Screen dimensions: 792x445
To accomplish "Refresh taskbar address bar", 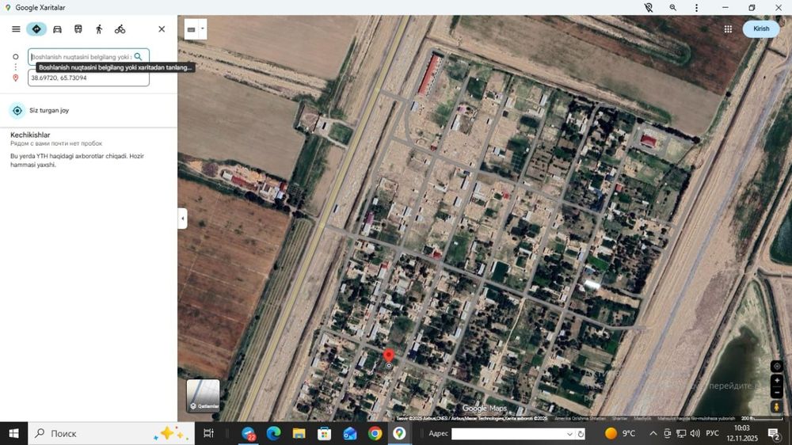I will 581,434.
